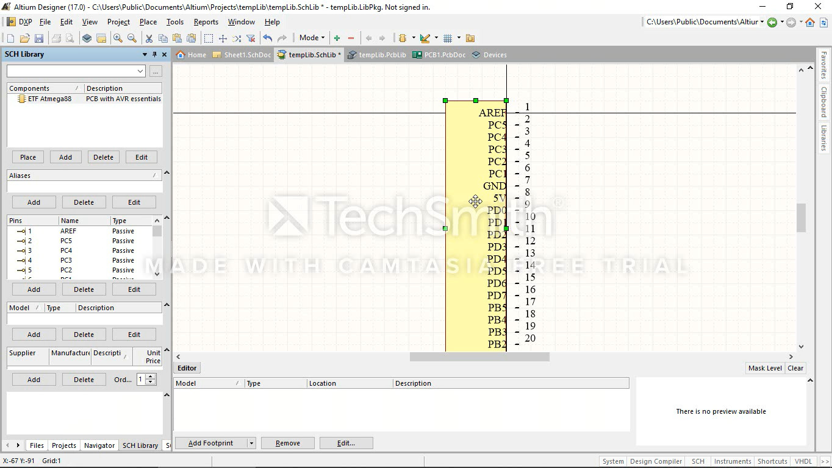Click the Undo arrow icon
832x468 pixels.
click(267, 38)
